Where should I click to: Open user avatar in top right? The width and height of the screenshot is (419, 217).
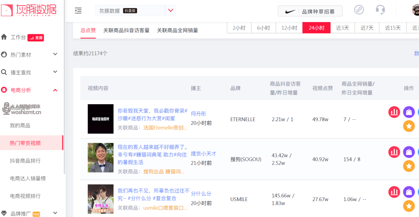click(416, 10)
